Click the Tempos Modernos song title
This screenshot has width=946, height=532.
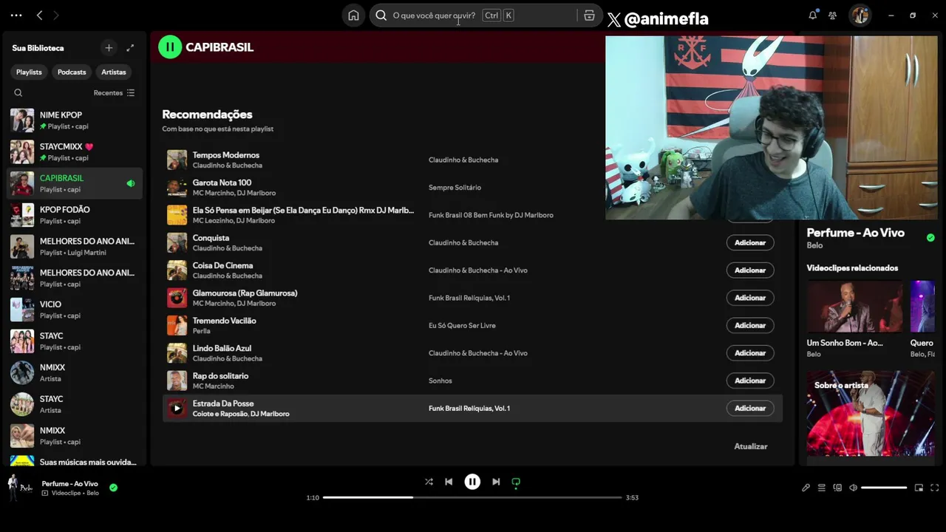click(225, 155)
